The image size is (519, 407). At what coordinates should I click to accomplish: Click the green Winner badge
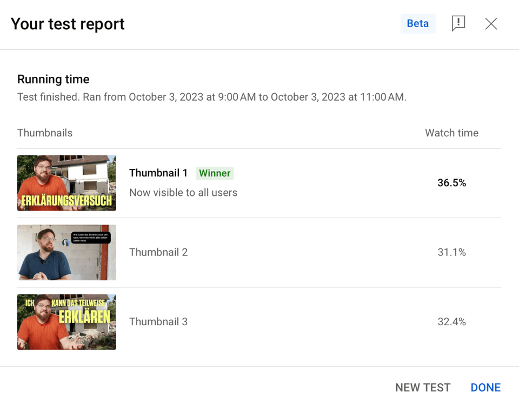[x=215, y=173]
